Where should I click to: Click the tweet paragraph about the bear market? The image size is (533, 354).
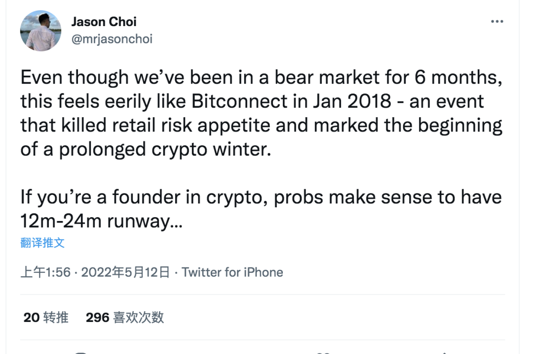click(x=261, y=113)
